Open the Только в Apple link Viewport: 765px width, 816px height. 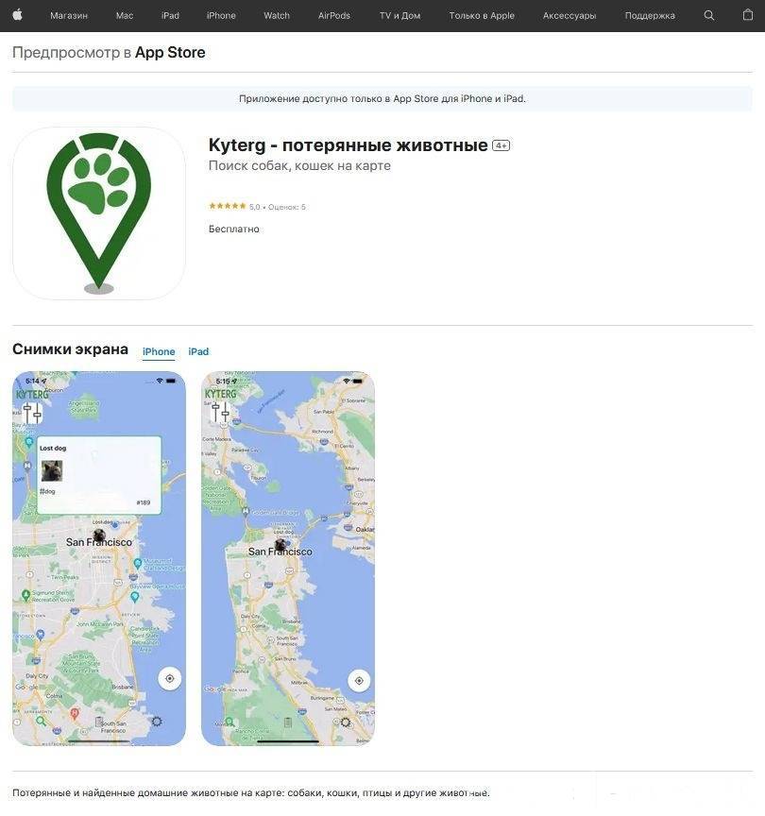click(x=482, y=16)
